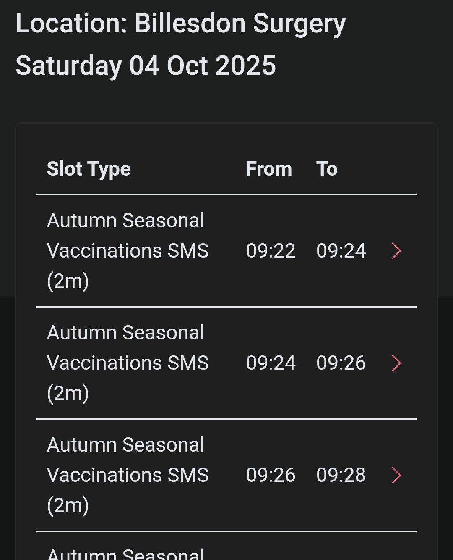Click the From column header

269,169
